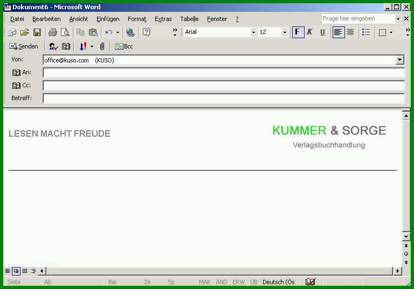Save the document with floppy disk icon
This screenshot has width=414, height=289.
(37, 32)
